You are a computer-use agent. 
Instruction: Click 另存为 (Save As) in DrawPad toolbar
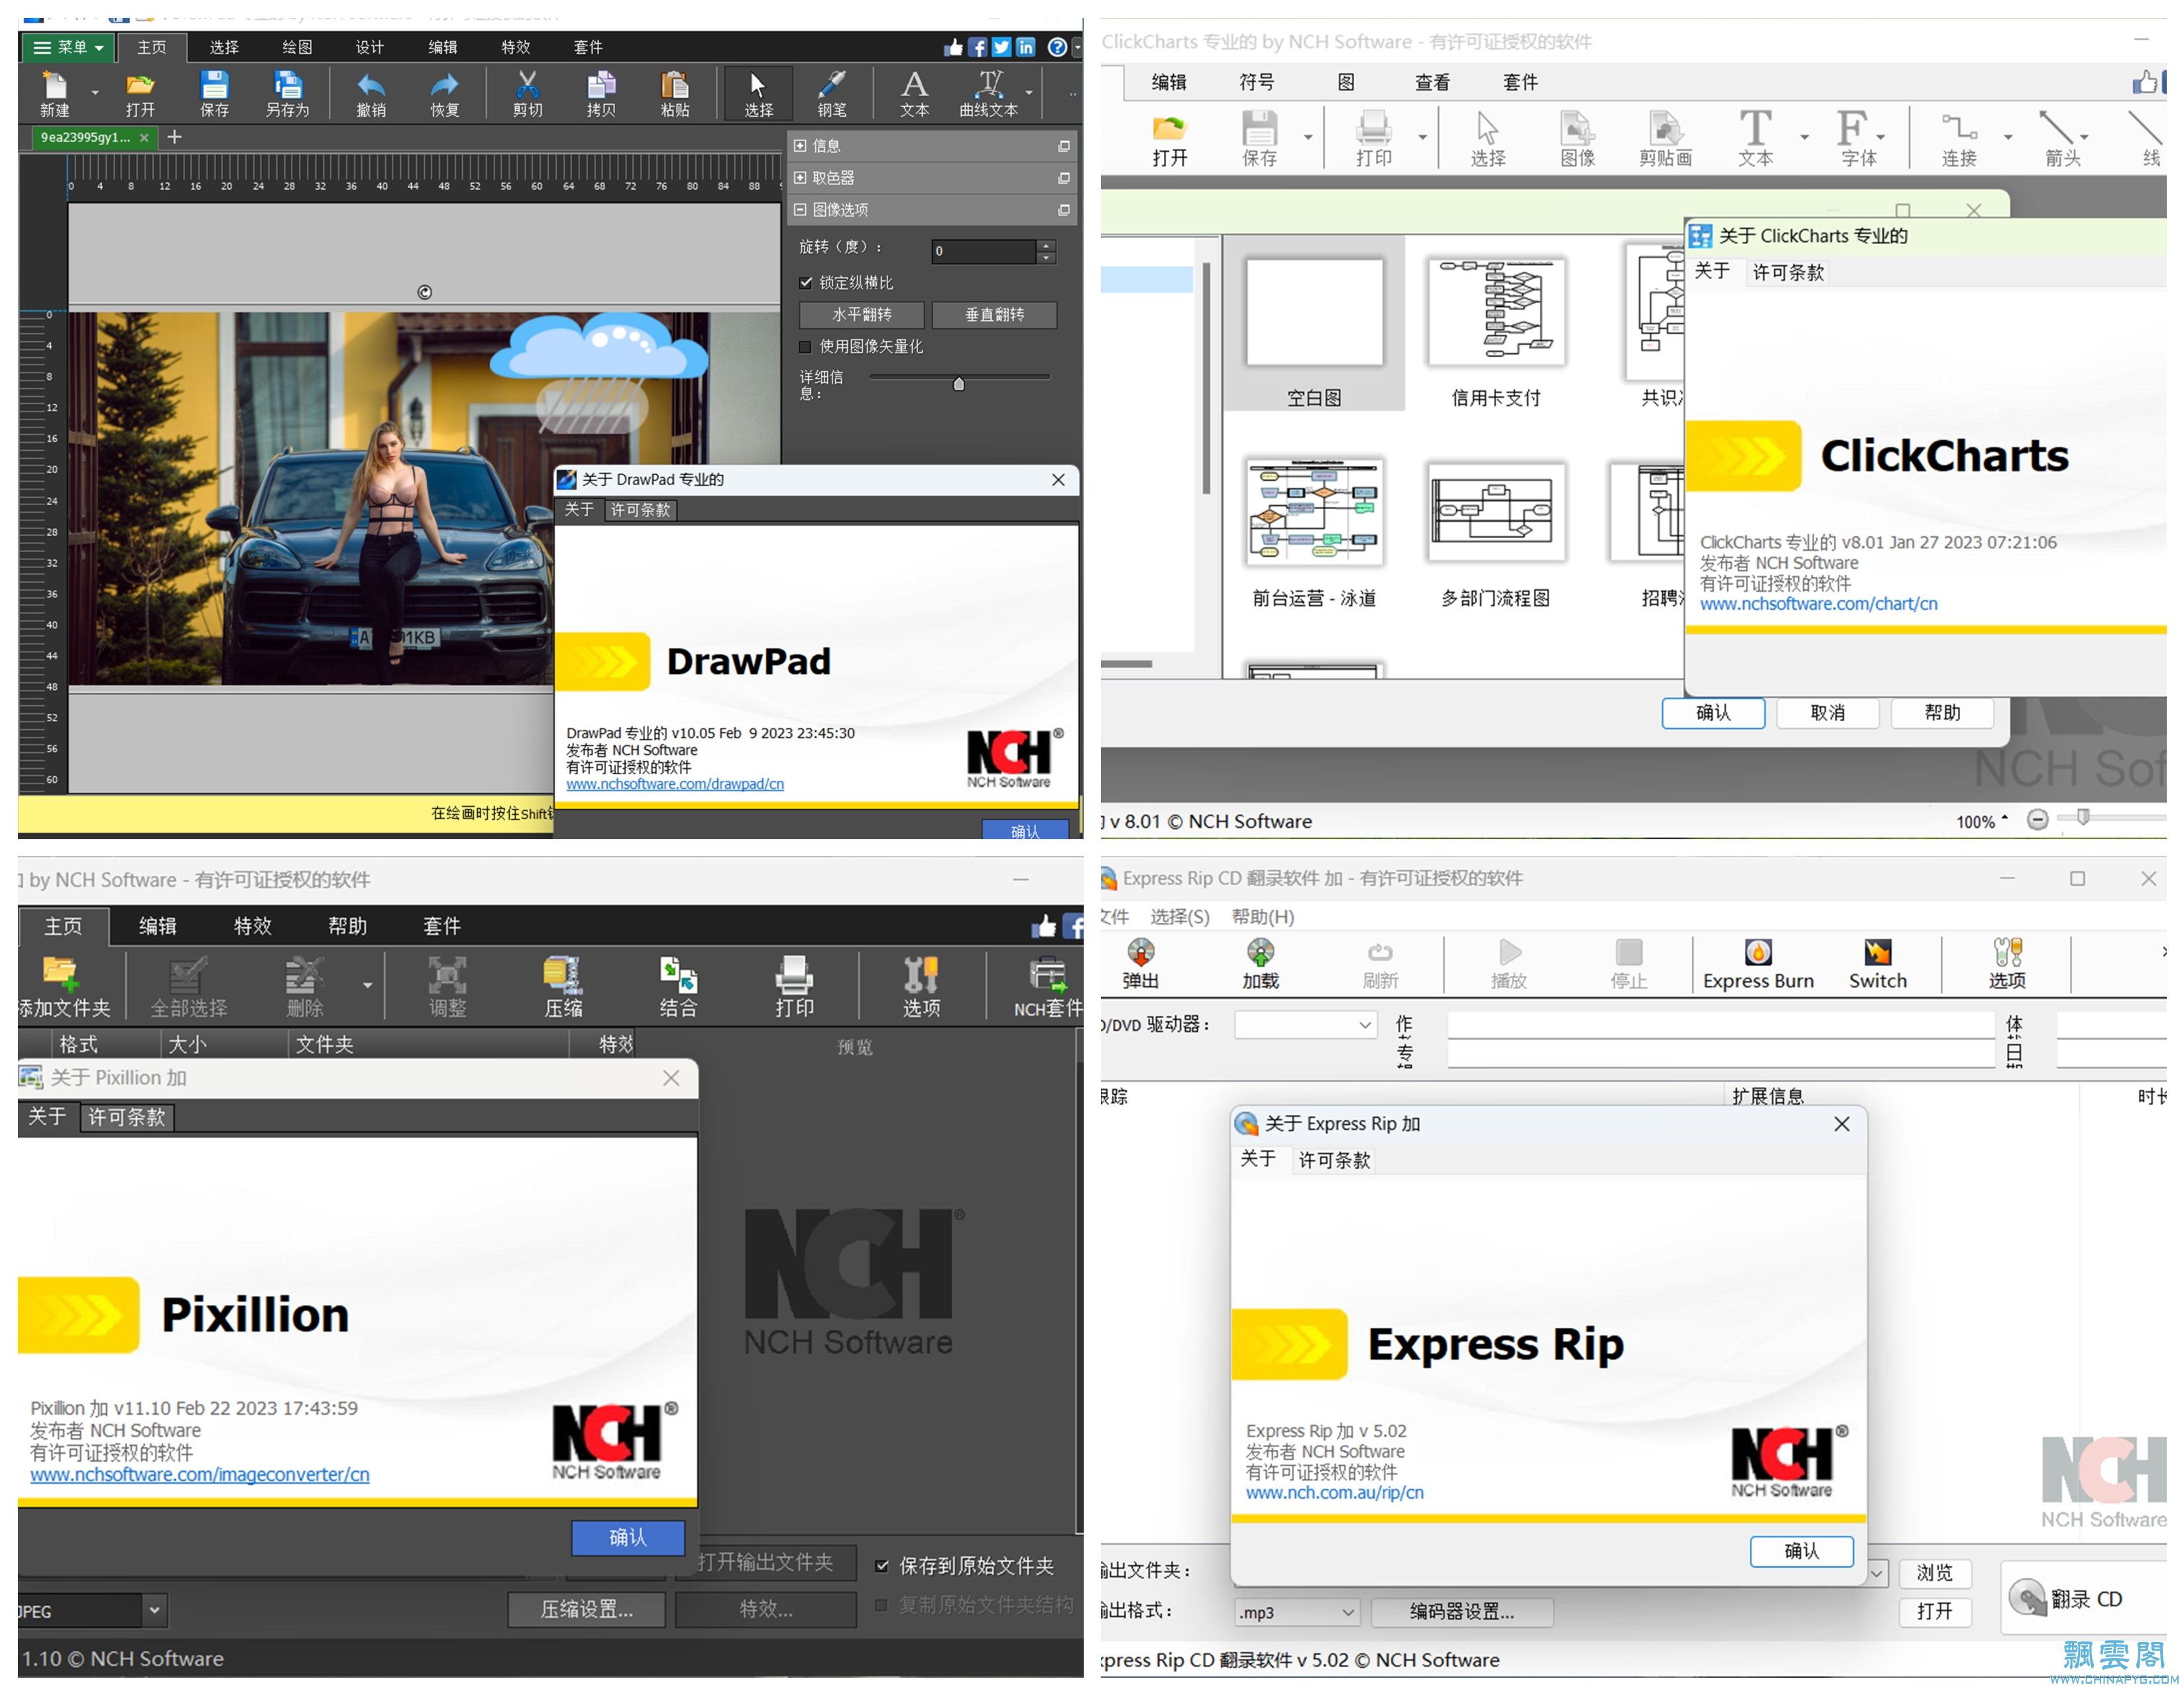click(287, 94)
